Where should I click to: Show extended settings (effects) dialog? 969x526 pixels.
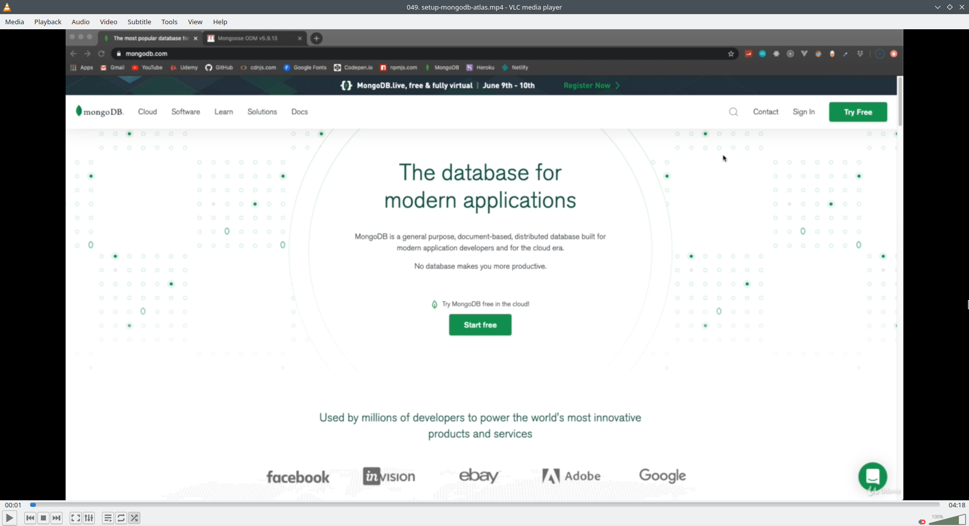point(89,518)
